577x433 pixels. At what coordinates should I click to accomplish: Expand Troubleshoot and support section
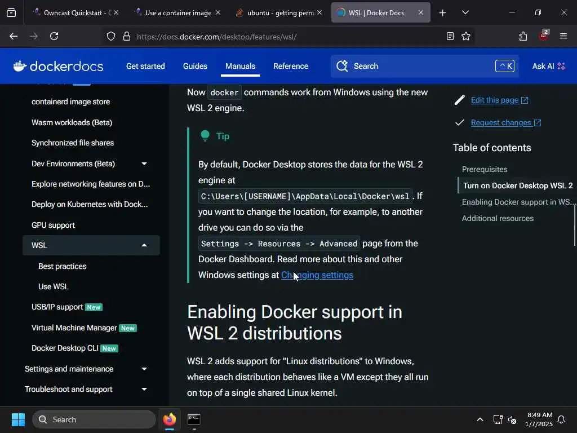144,389
